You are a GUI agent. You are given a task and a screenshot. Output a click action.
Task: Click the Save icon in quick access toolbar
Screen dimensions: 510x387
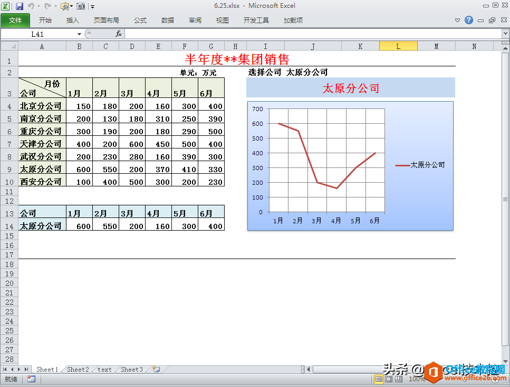[x=20, y=6]
